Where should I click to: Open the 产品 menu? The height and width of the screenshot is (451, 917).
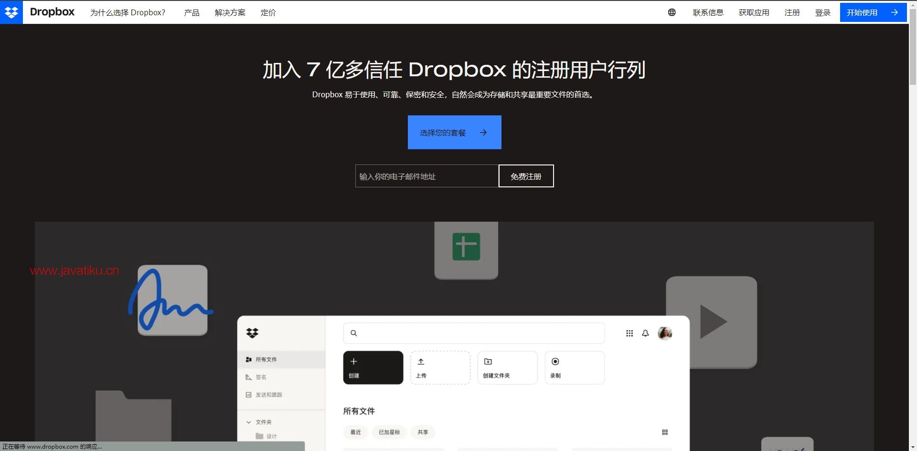[192, 12]
